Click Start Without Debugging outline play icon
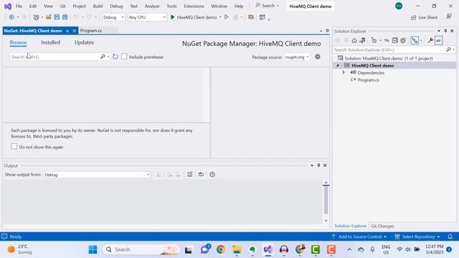 tap(227, 17)
